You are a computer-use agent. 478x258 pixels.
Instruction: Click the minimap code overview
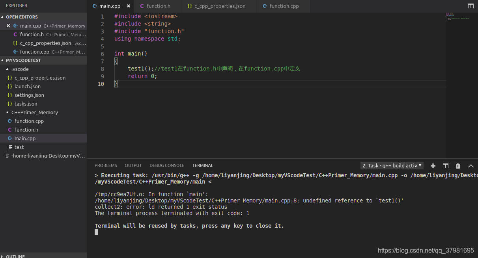click(x=457, y=17)
